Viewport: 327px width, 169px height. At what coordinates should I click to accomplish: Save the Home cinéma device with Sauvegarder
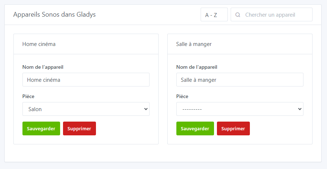click(41, 128)
